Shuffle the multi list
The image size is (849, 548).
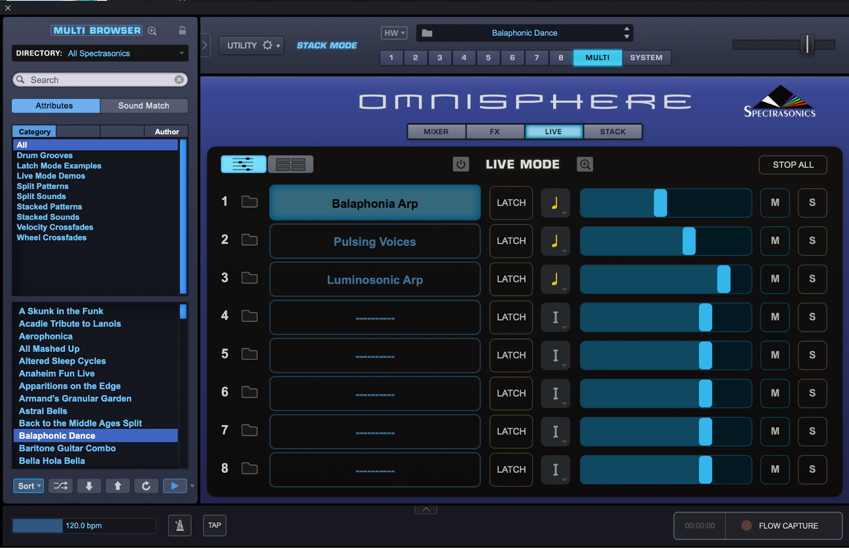tap(60, 485)
